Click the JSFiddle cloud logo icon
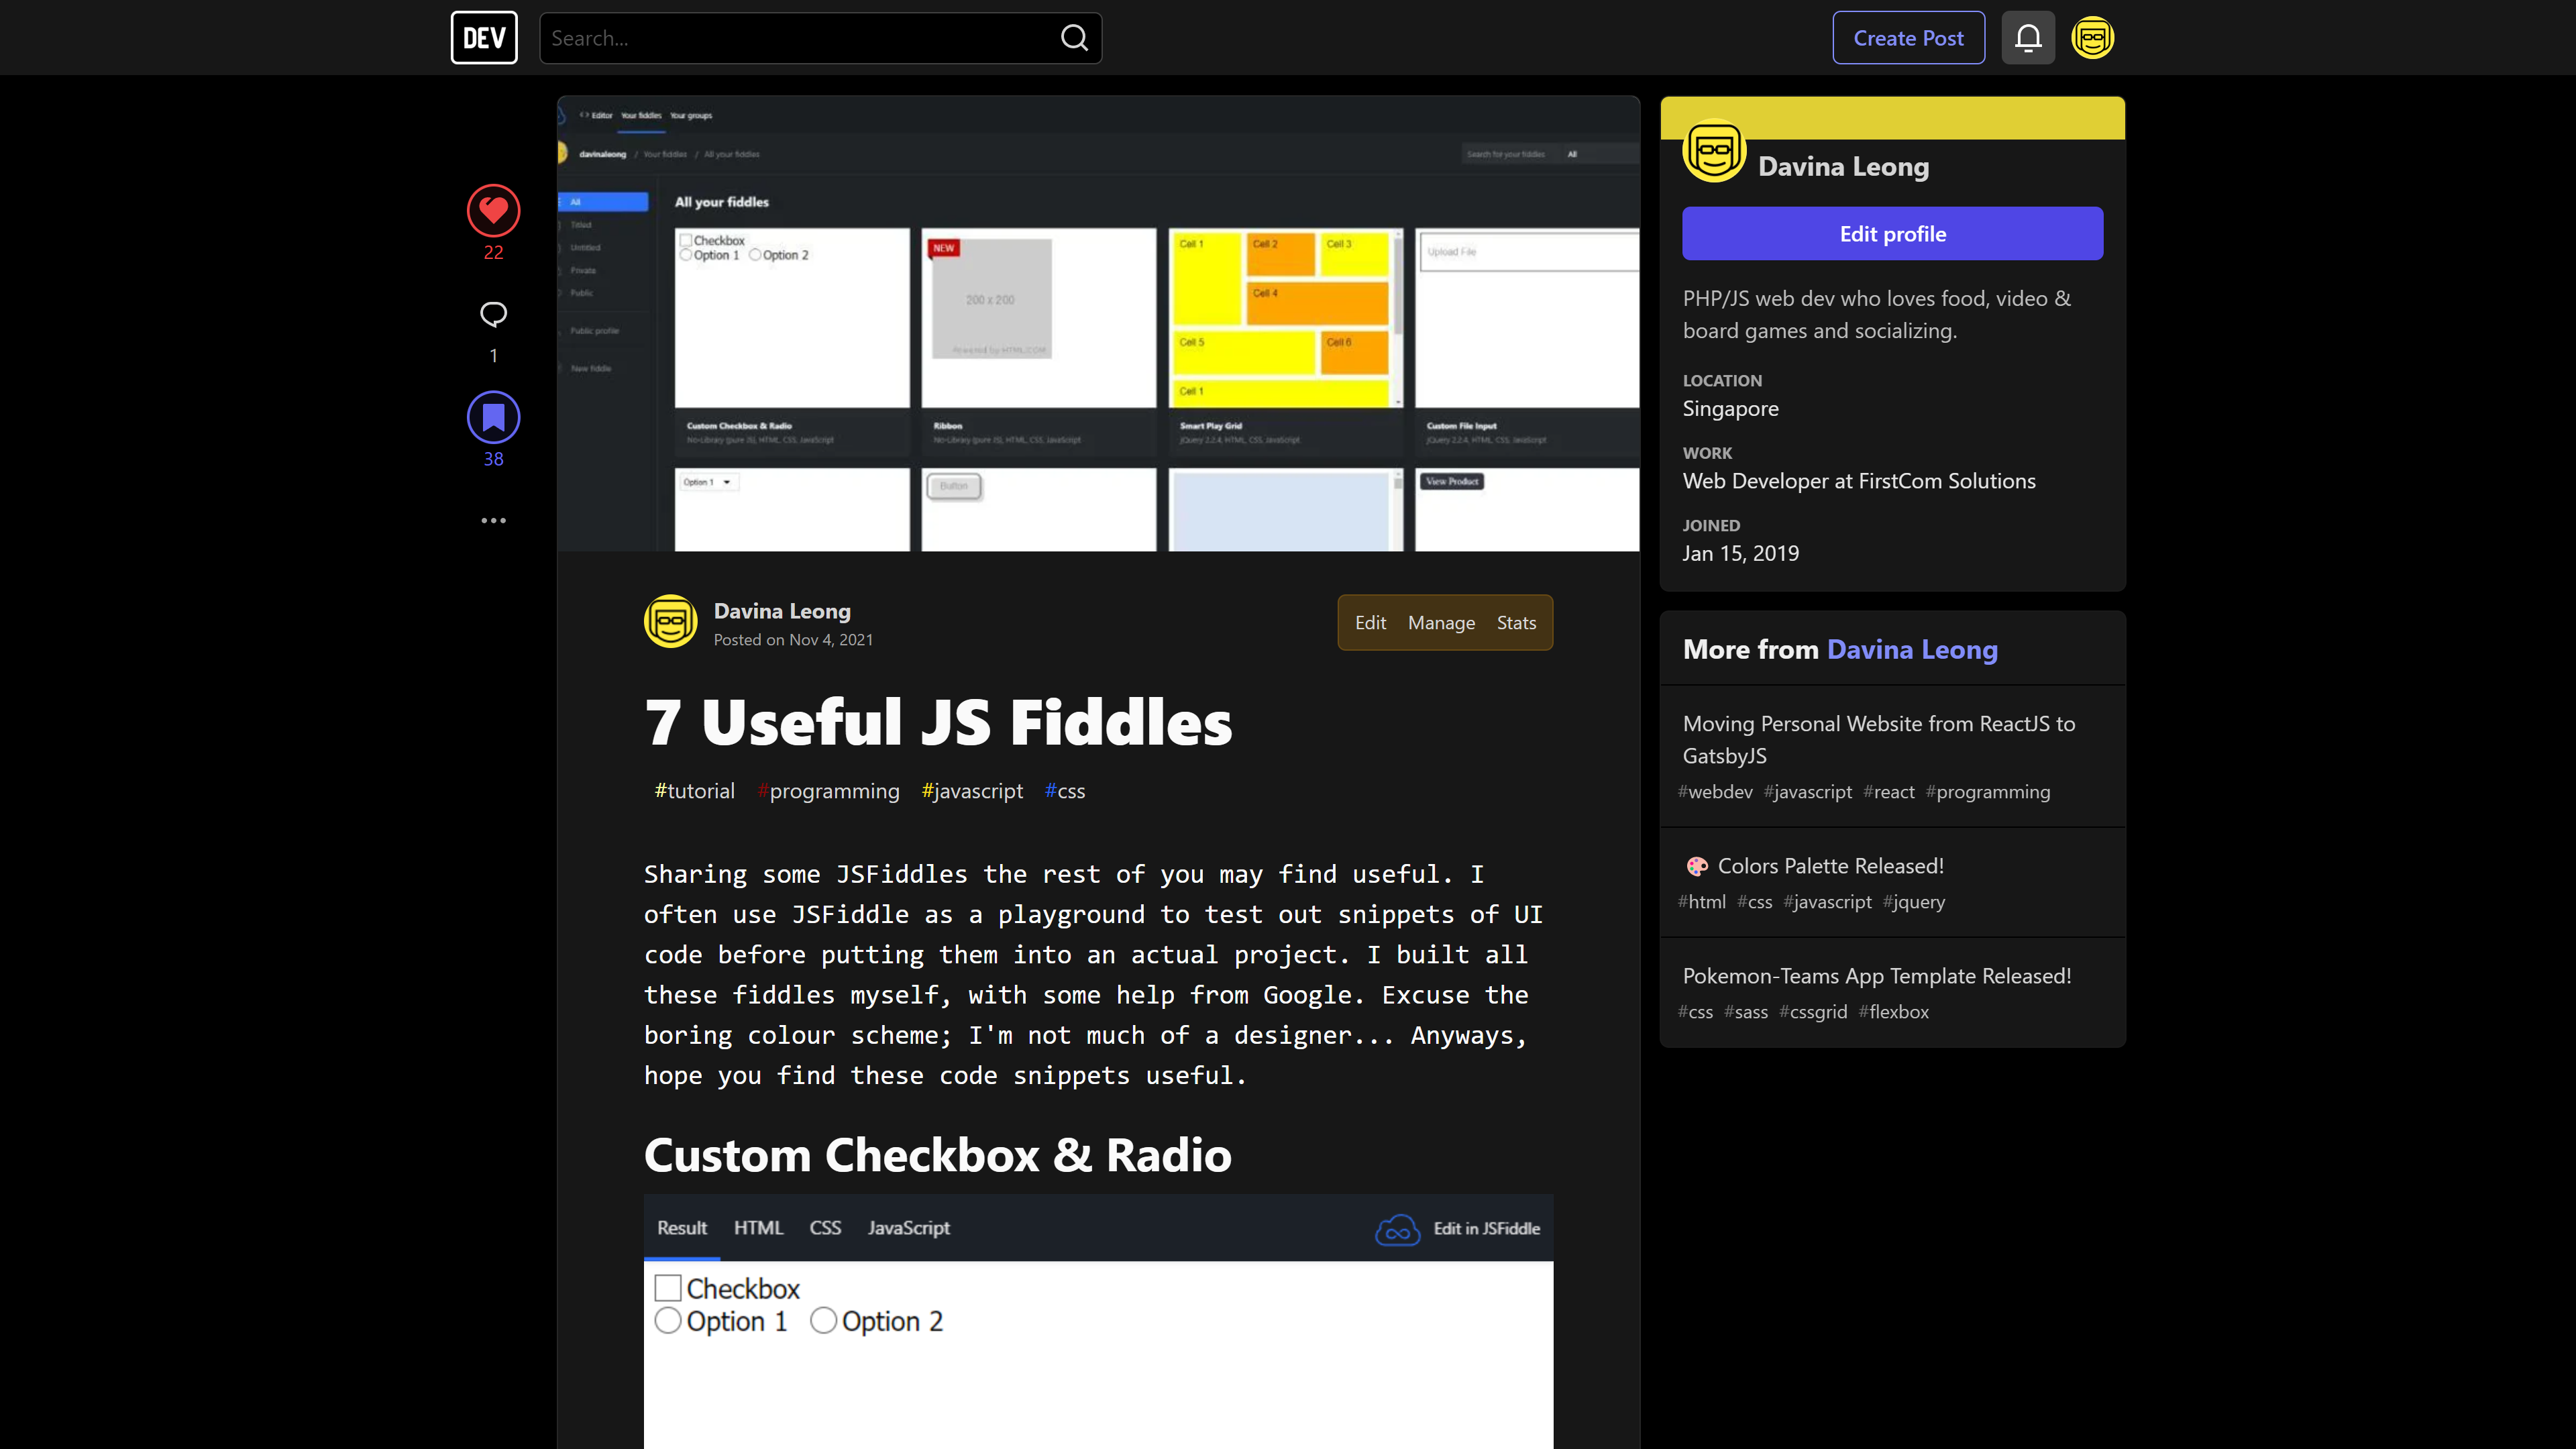Viewport: 2576px width, 1449px height. click(1398, 1229)
